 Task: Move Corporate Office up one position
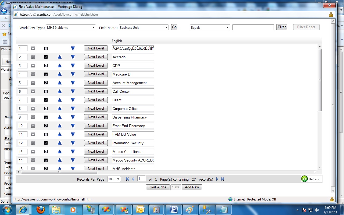coord(60,109)
